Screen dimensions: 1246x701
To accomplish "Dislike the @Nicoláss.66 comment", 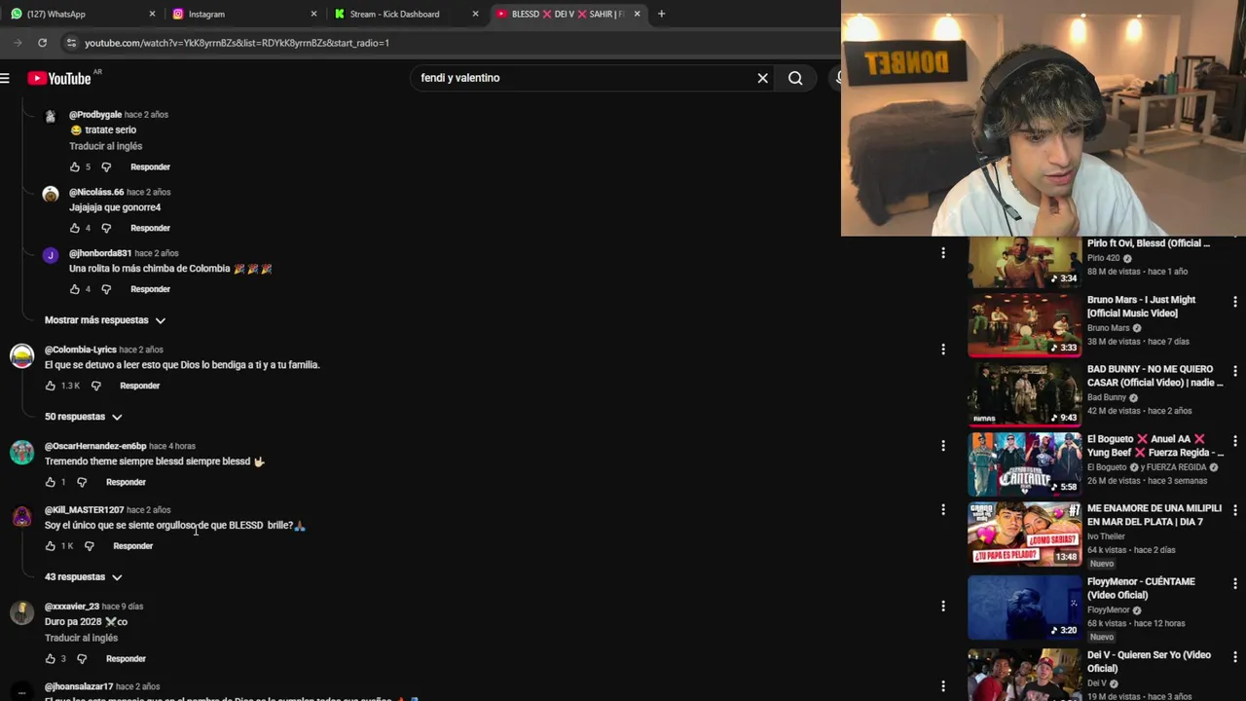I will click(x=106, y=228).
